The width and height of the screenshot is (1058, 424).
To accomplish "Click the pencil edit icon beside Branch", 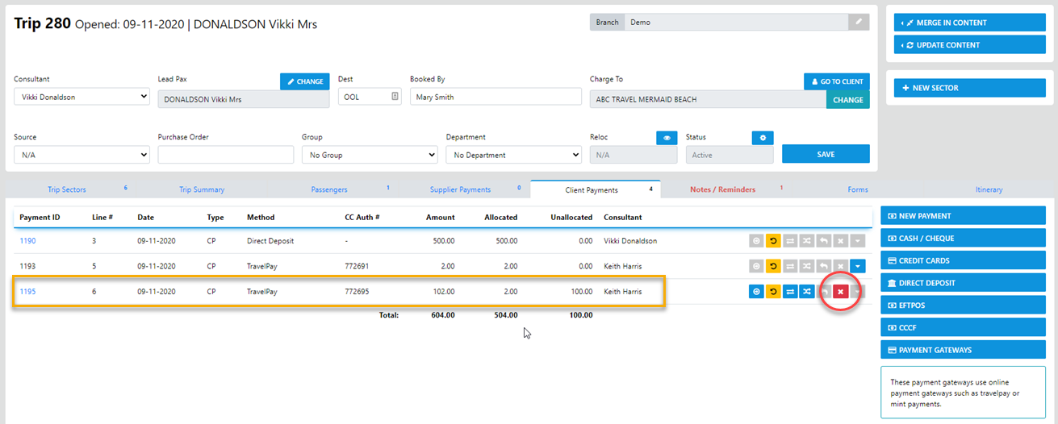I will point(859,23).
